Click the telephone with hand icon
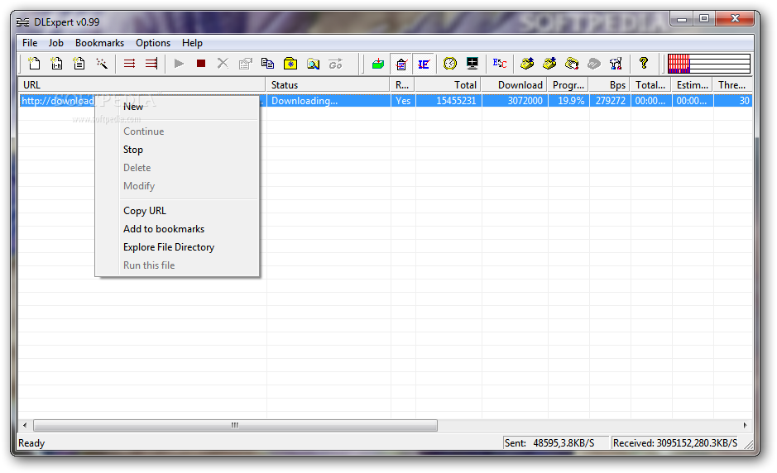The image size is (777, 473). tap(572, 64)
